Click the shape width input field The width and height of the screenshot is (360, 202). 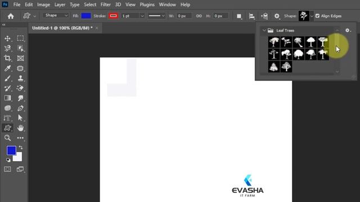184,16
